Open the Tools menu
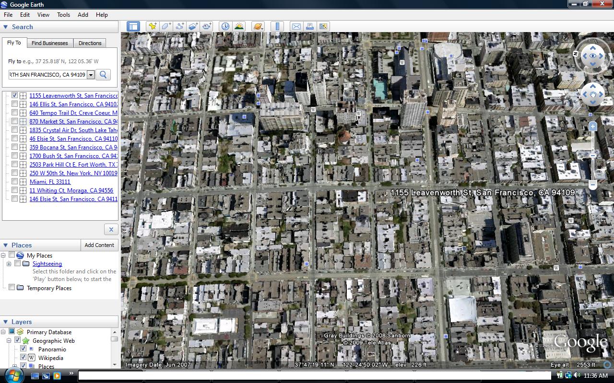 pos(64,15)
